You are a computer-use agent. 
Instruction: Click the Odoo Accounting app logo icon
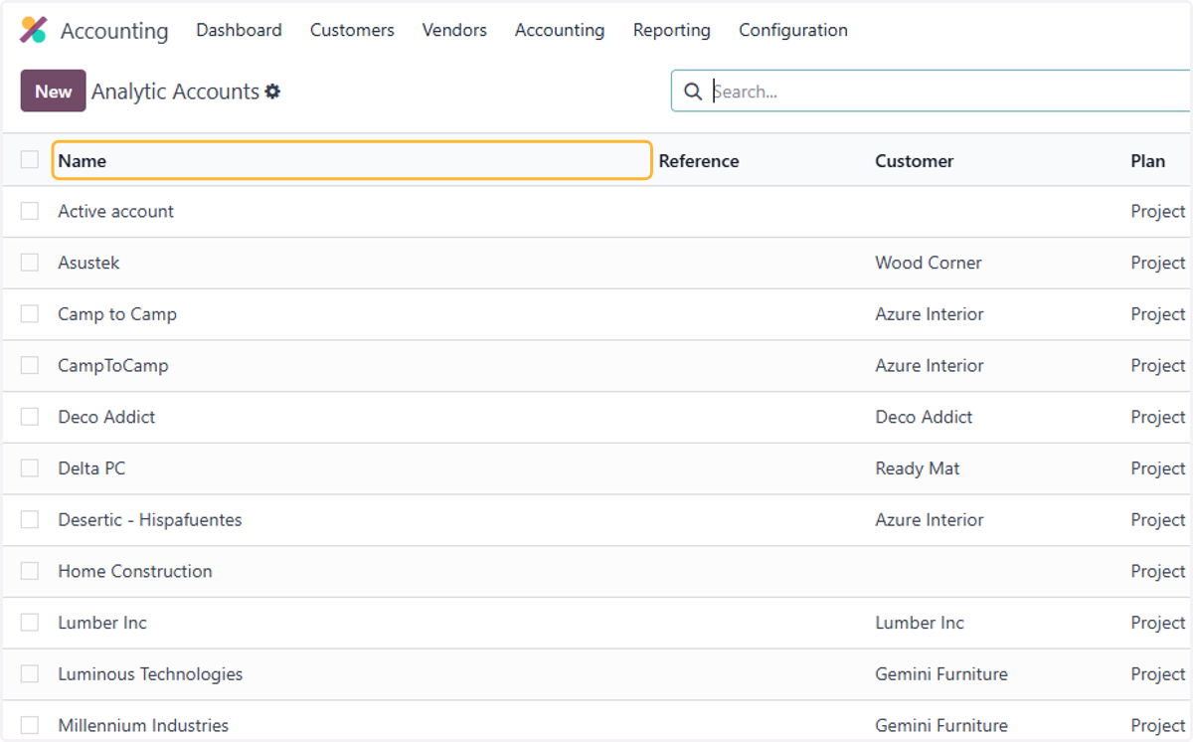33,30
